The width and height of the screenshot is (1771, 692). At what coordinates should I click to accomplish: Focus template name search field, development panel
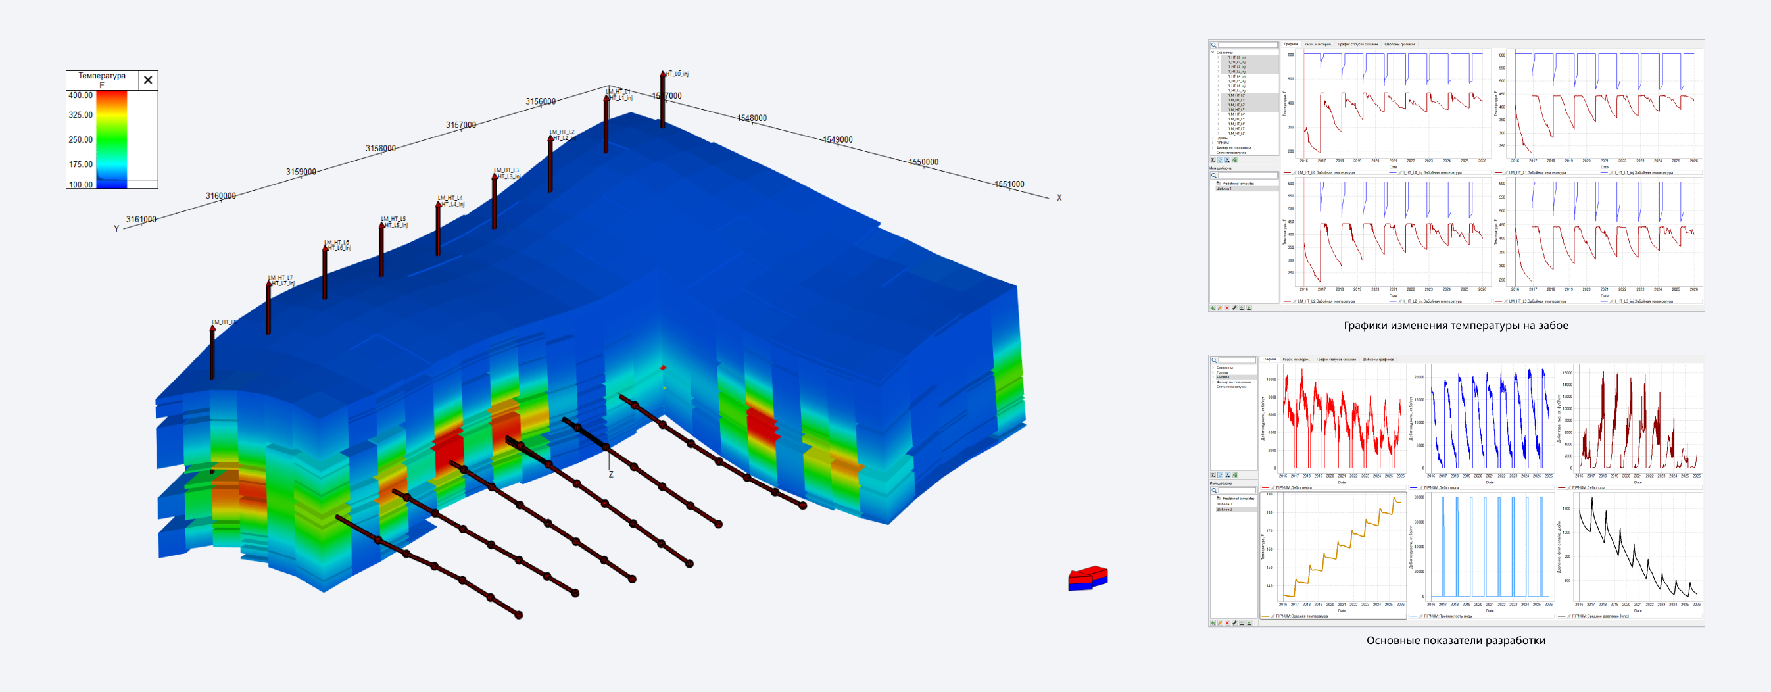1238,491
